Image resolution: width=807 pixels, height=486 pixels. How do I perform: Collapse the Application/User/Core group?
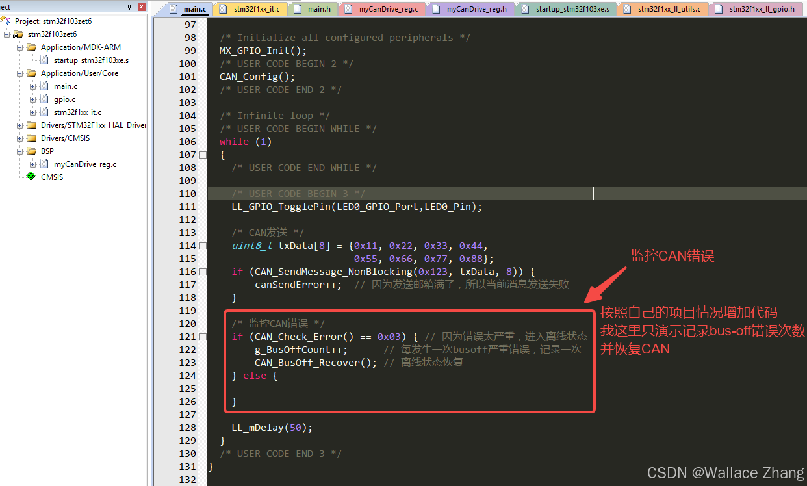(19, 73)
